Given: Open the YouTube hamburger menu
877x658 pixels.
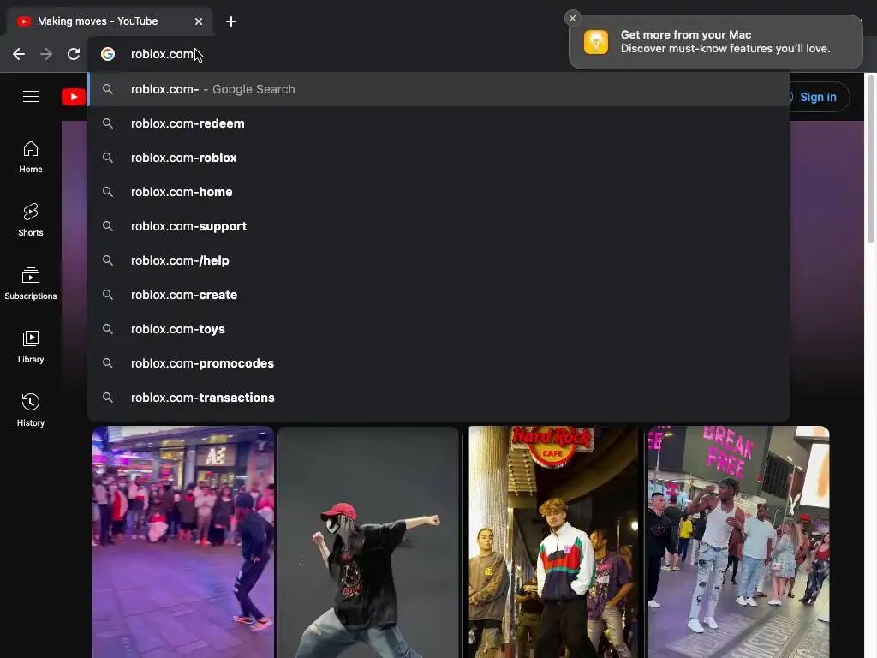Looking at the screenshot, I should coord(31,97).
